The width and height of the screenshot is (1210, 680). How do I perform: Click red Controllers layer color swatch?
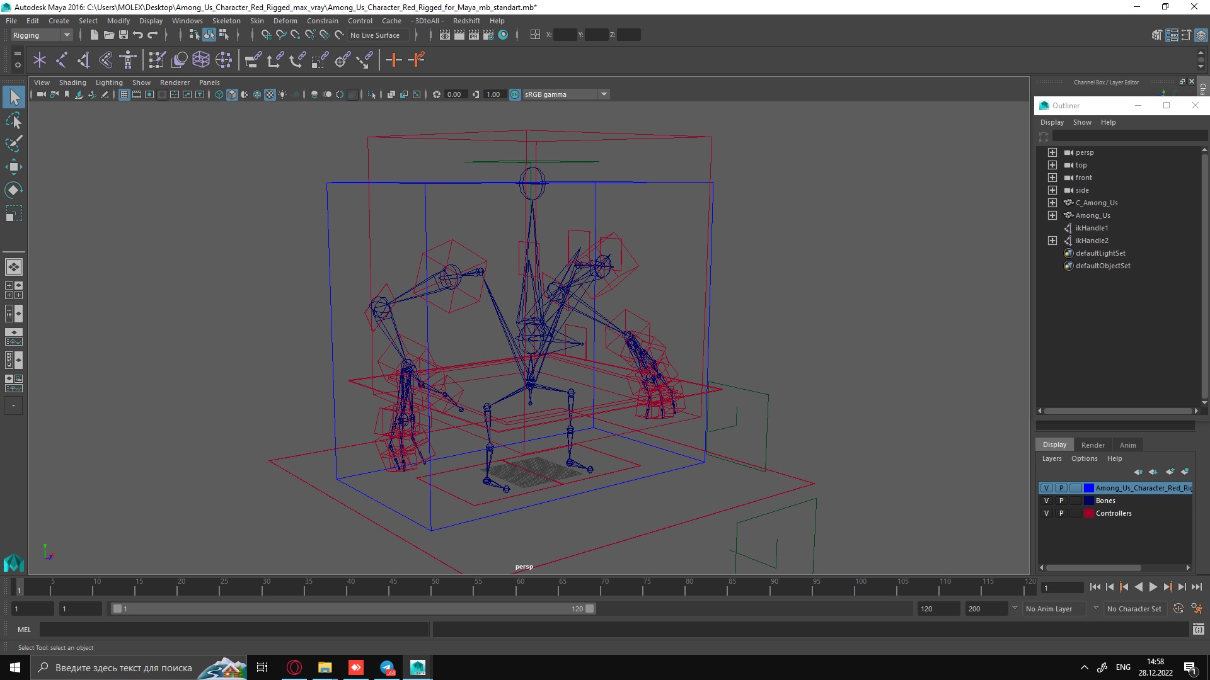point(1088,513)
